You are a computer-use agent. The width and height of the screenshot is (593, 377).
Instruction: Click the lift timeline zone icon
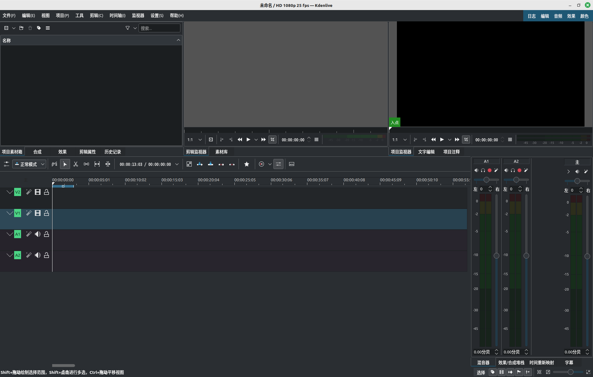coord(232,164)
